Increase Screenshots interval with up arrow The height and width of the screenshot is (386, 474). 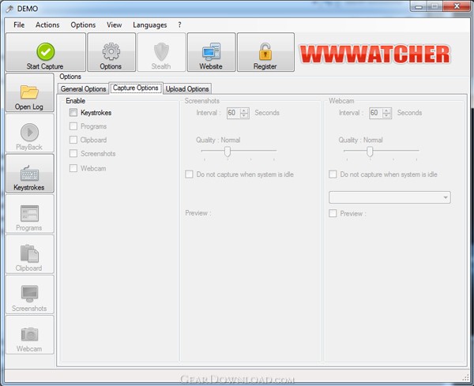click(x=244, y=111)
